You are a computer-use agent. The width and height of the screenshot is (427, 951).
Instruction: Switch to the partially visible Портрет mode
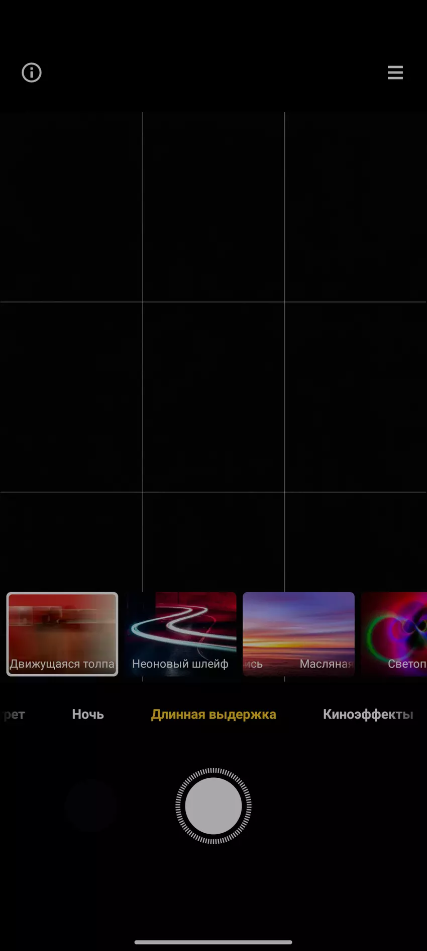13,714
